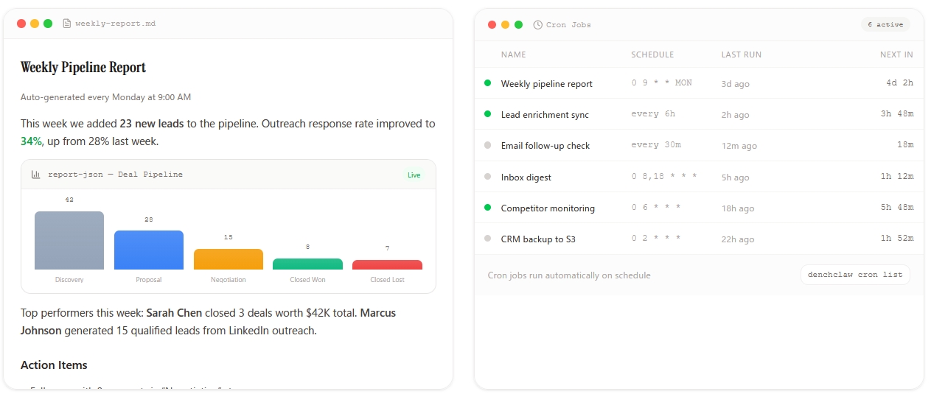Screen dimensions: 931x394
Task: Click the clock icon next to Cron Jobs
Action: coord(538,24)
